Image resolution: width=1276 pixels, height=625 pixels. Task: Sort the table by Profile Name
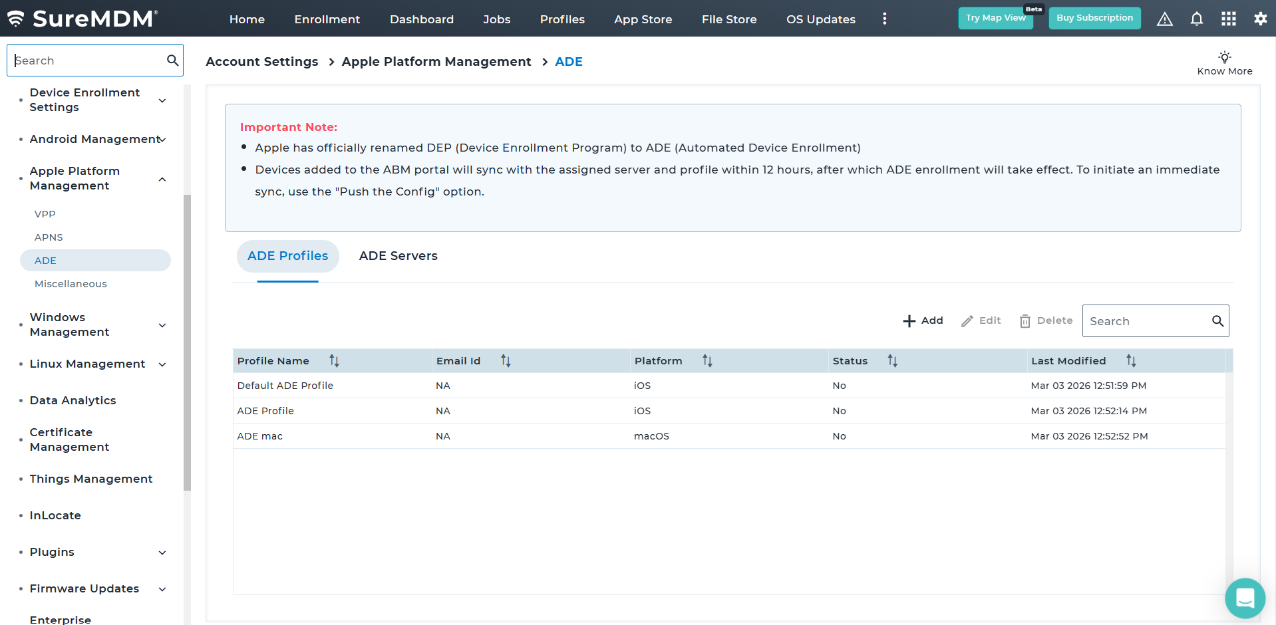334,361
